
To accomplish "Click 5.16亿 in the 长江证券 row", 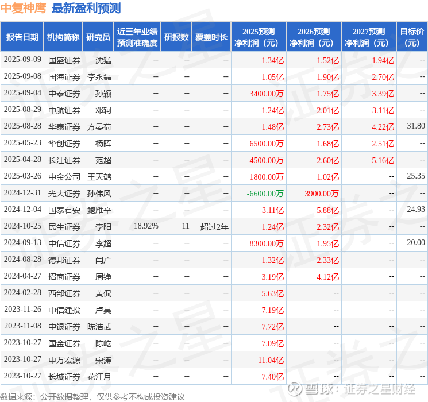I will pos(383,160).
